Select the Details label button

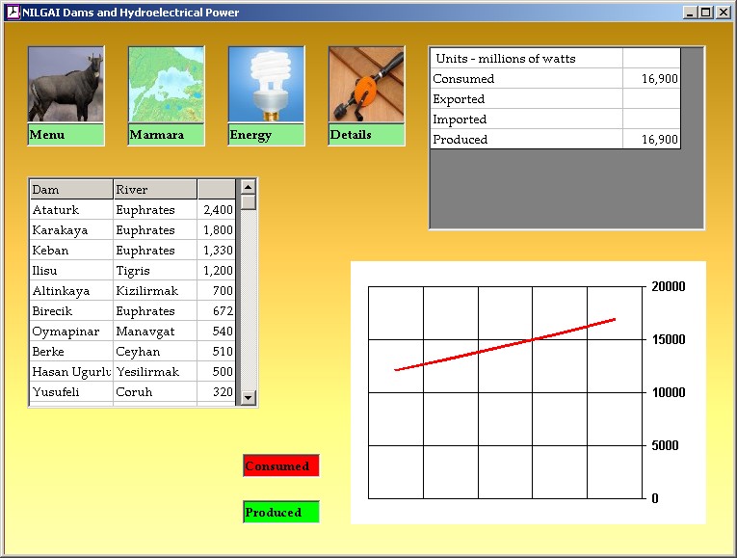coord(366,135)
